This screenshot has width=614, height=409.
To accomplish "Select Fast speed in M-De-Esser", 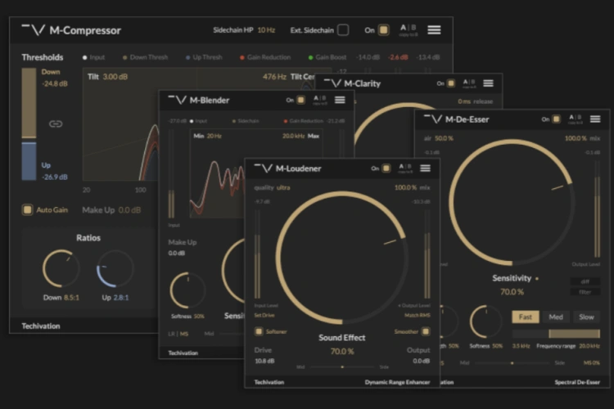I will click(x=526, y=317).
